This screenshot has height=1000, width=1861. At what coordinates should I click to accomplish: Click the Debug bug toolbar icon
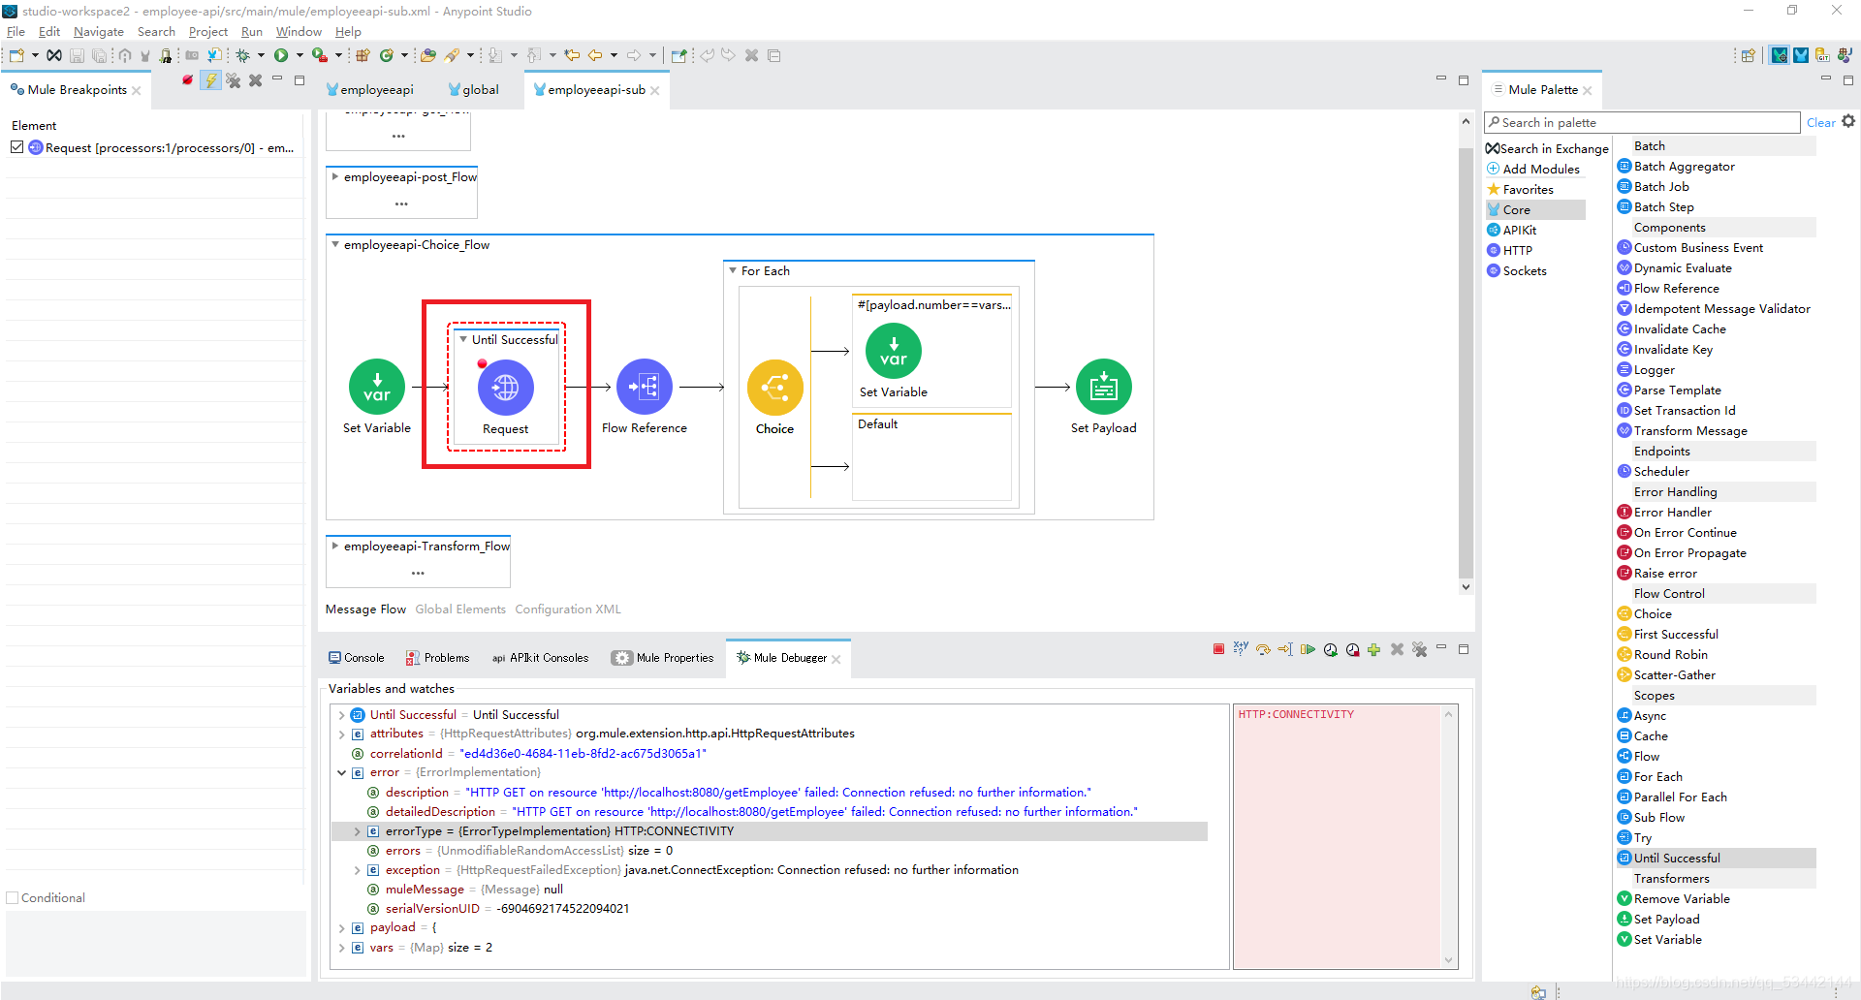tap(243, 55)
